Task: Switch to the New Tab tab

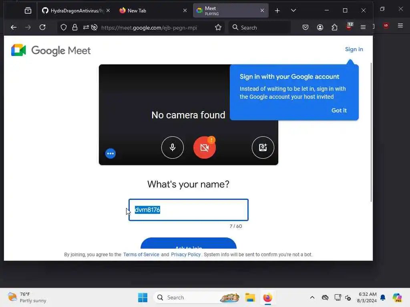Action: click(150, 11)
